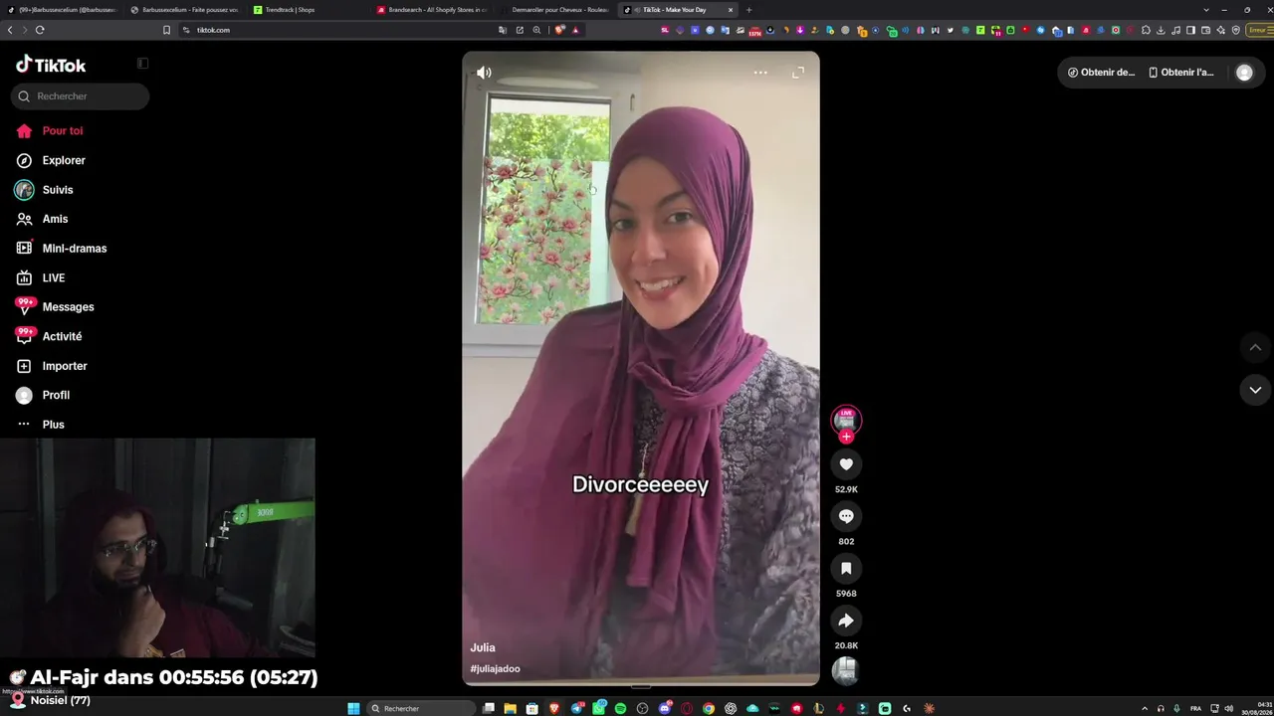1274x716 pixels.
Task: Open the creator's LIVE profile avatar
Action: 846,420
